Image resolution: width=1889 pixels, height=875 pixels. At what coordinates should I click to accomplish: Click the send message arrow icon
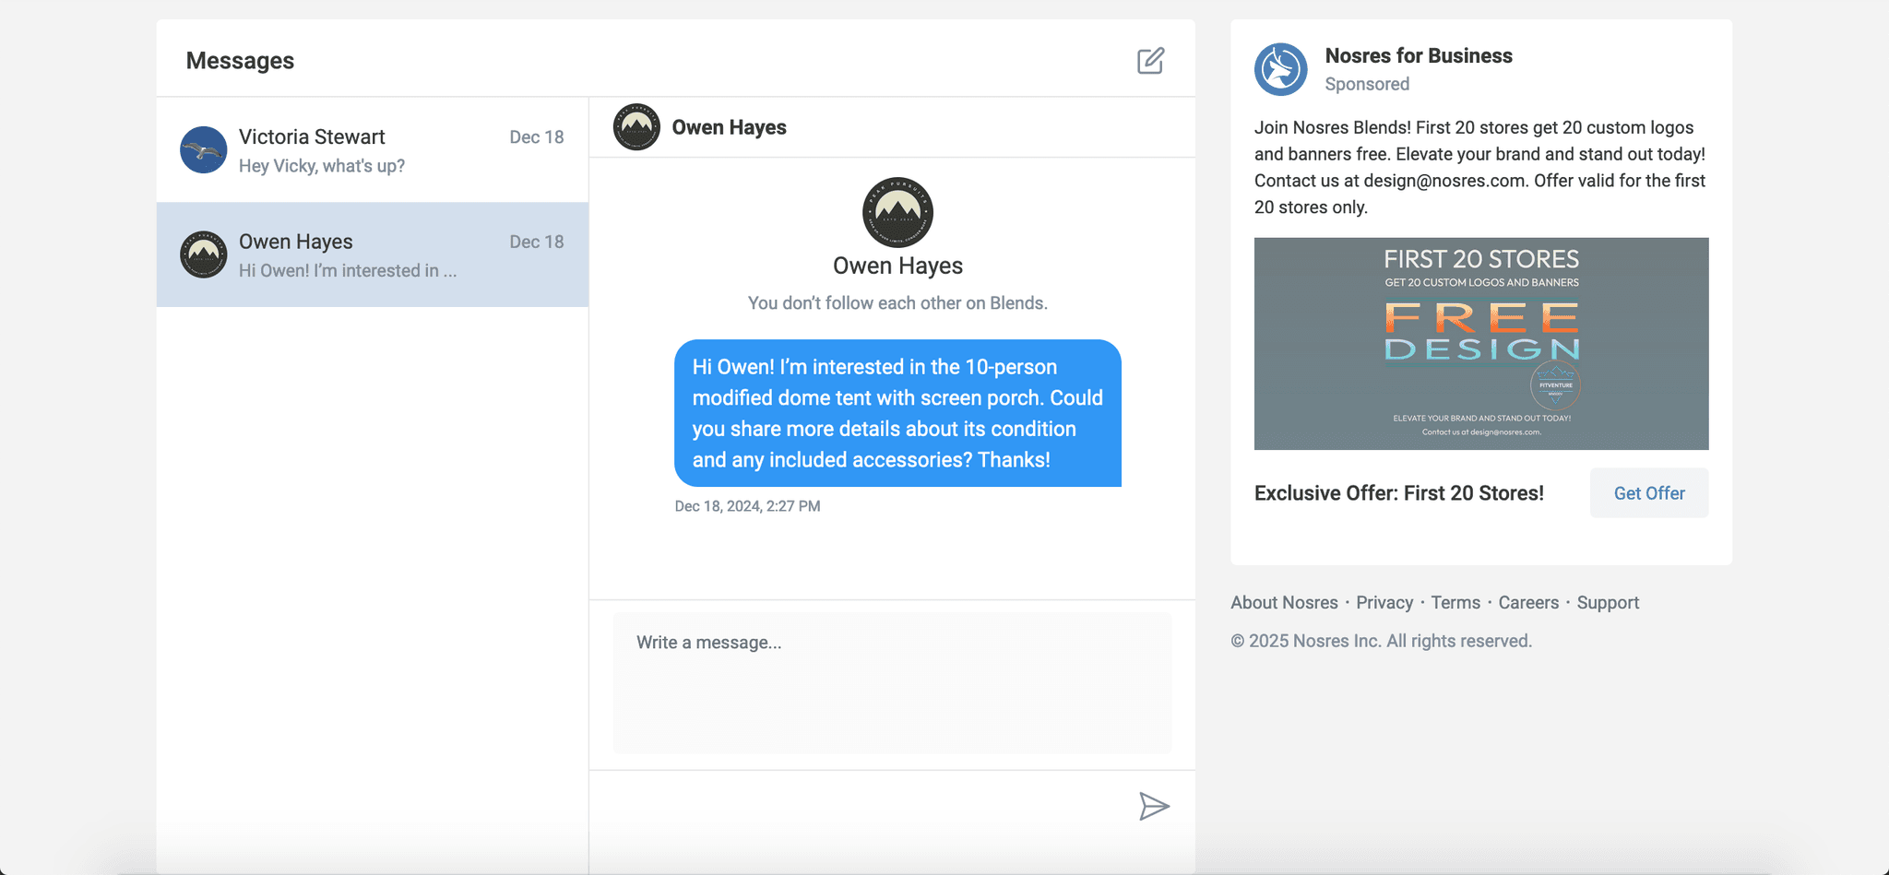(x=1153, y=806)
